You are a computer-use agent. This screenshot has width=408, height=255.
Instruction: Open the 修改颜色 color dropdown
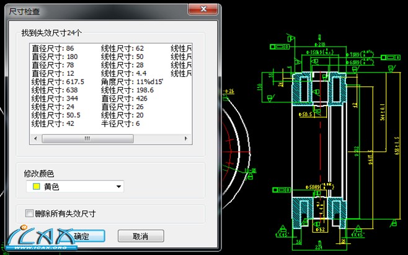[118, 187]
